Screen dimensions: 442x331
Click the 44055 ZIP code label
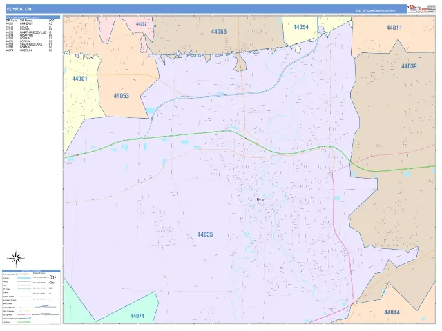click(219, 32)
